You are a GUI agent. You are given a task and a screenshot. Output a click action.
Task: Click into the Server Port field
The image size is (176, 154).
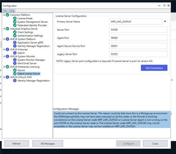138,30
